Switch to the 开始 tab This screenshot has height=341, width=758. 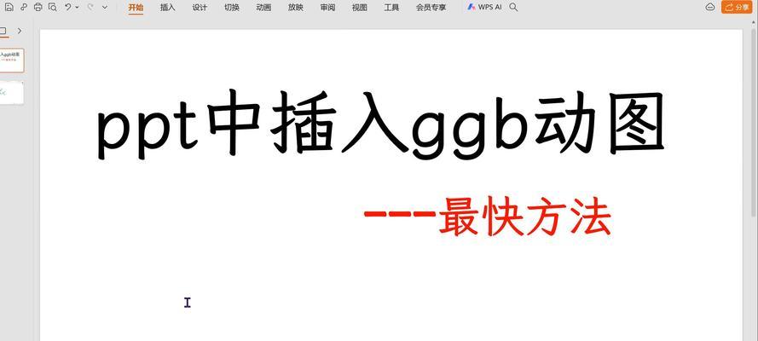(x=136, y=8)
